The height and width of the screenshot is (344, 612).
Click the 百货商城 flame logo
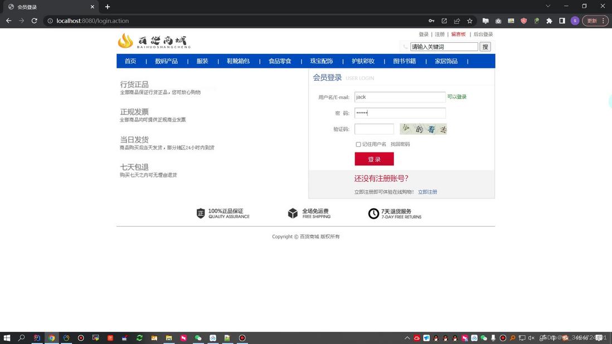[x=154, y=41]
